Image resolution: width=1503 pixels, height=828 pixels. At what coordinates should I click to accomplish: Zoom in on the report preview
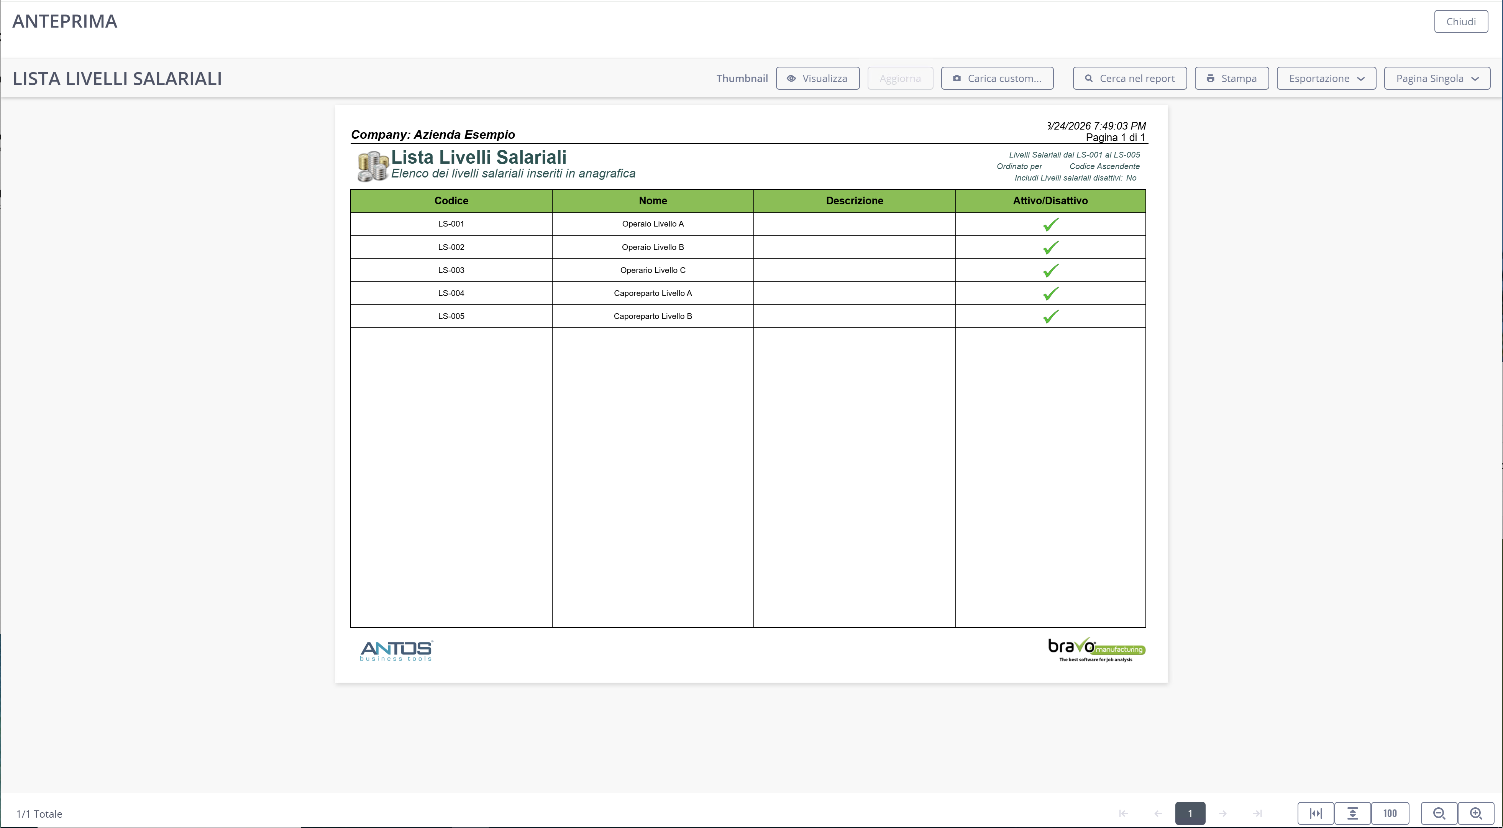1475,813
